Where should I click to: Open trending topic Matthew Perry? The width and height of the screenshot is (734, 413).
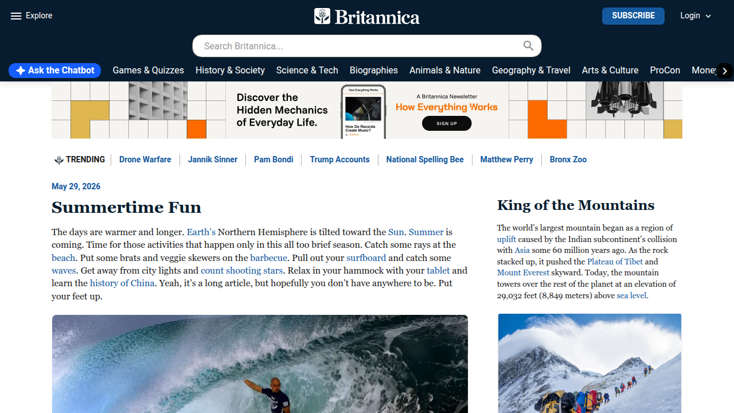tap(506, 159)
